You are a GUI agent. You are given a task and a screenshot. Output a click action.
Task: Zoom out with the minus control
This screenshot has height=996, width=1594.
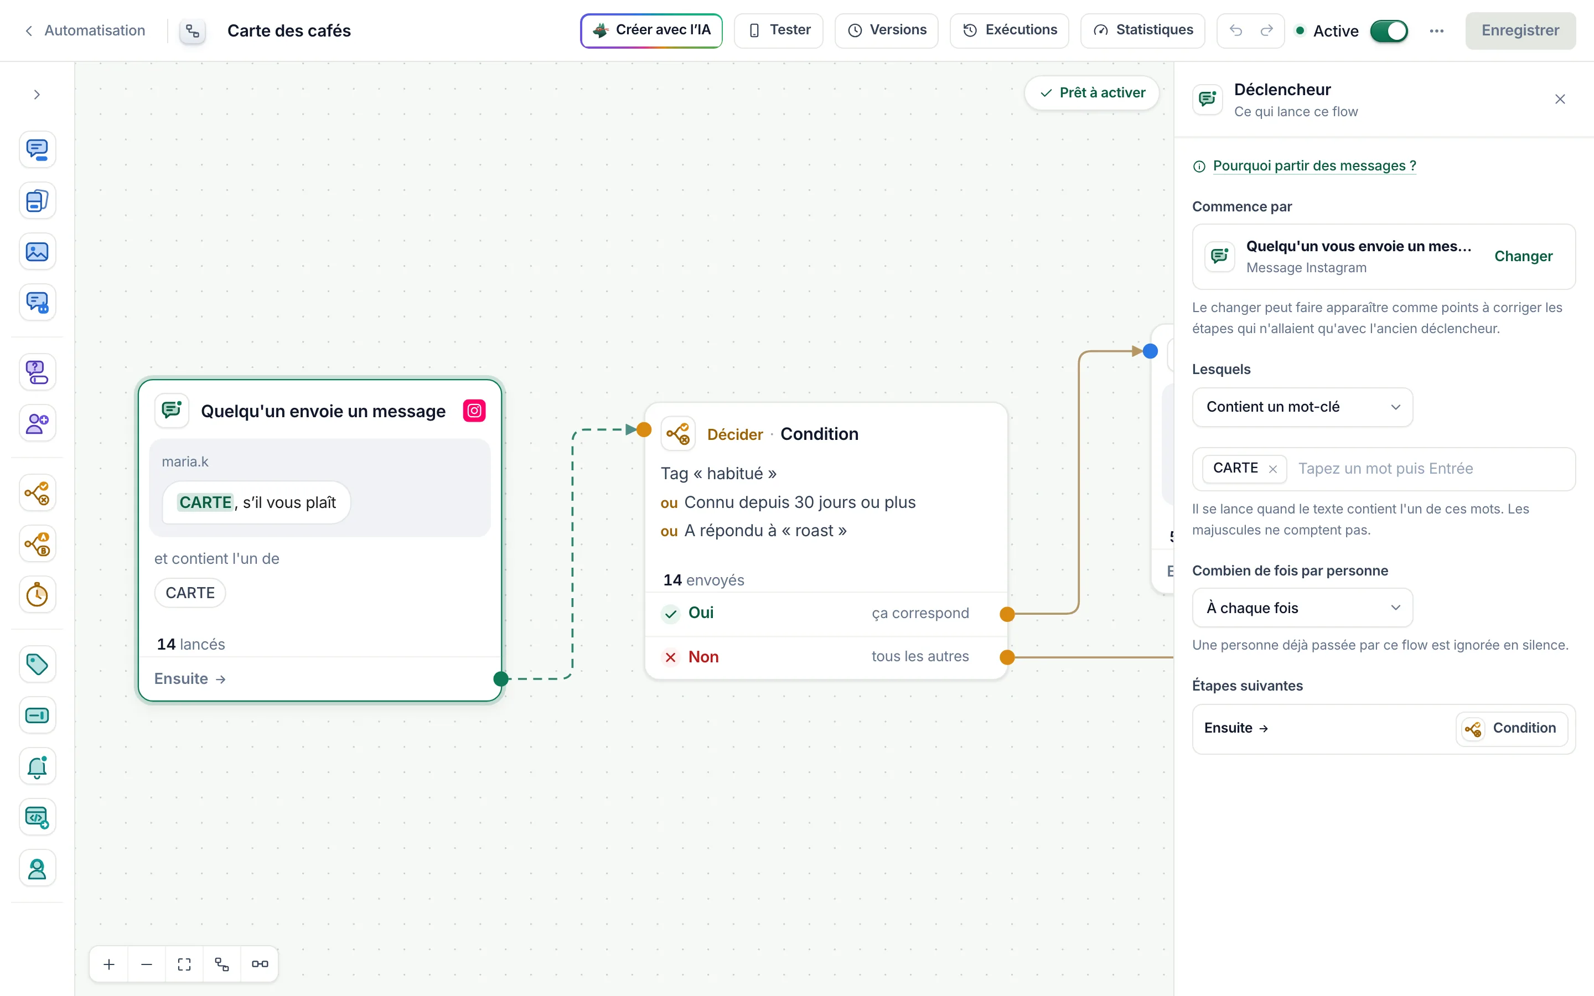[147, 964]
